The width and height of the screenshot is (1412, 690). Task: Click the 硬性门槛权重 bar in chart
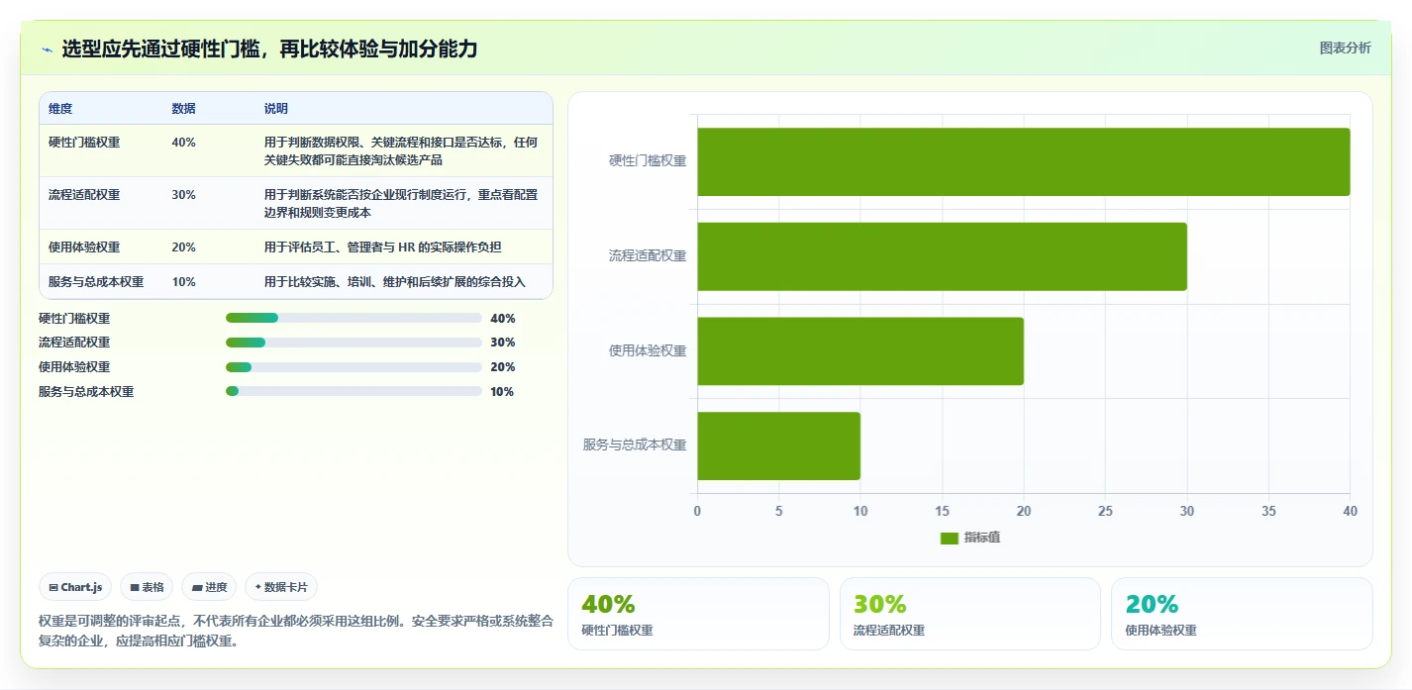[1024, 161]
